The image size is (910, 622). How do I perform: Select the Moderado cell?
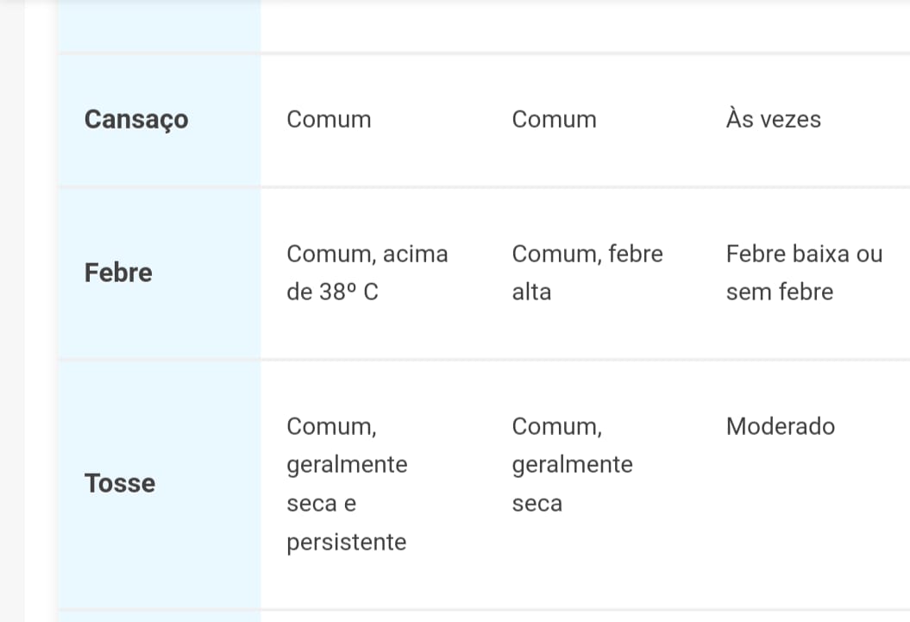780,426
